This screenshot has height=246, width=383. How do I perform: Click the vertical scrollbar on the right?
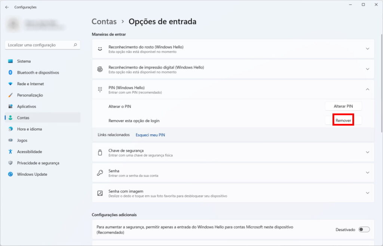(381, 83)
